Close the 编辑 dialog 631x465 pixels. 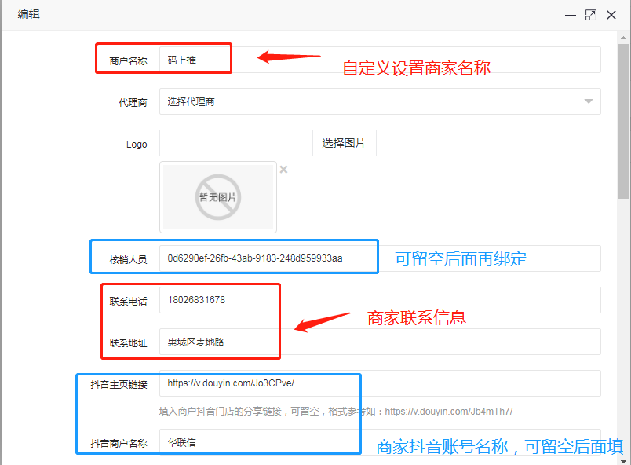(611, 15)
